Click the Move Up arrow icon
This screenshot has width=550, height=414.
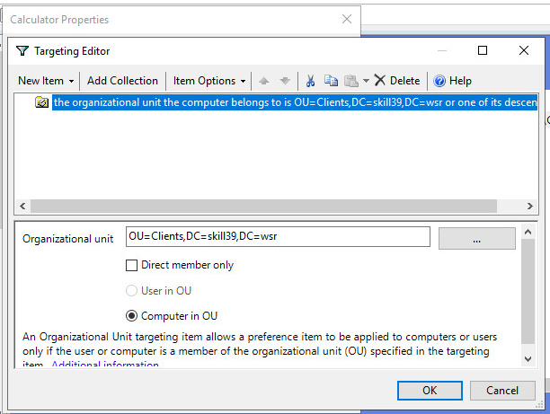(x=264, y=81)
